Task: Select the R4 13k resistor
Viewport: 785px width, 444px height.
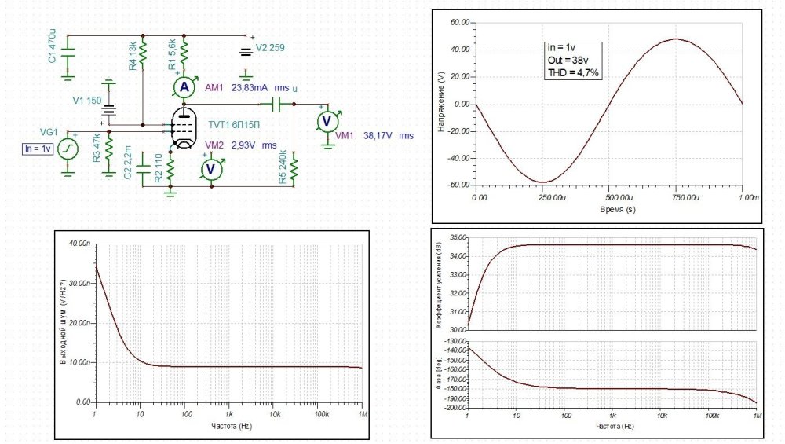Action: point(143,57)
